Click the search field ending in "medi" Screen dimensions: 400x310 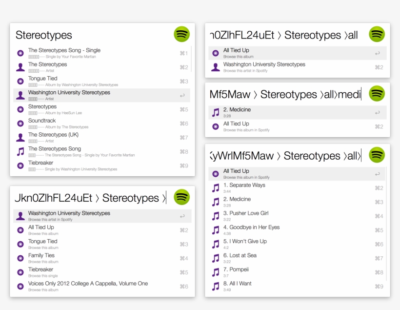click(285, 94)
